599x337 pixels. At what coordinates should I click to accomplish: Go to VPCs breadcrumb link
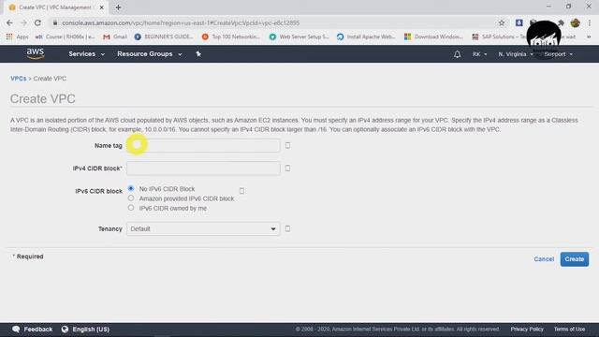click(19, 79)
